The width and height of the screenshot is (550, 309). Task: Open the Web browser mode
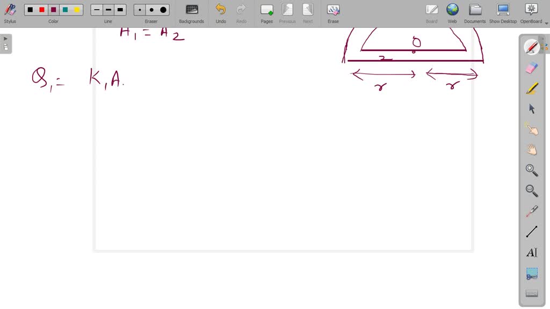(452, 13)
